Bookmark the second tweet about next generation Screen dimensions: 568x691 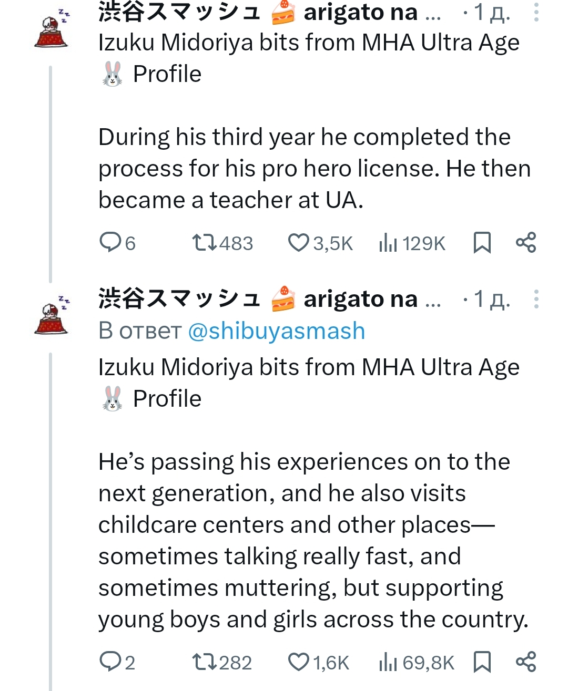482,662
